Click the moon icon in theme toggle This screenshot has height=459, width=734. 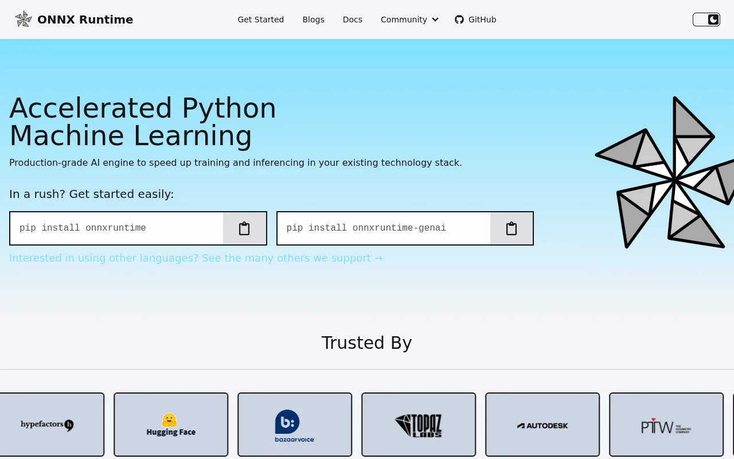point(713,20)
